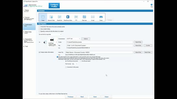
Task: Click the Previous button
Action: [71, 97]
